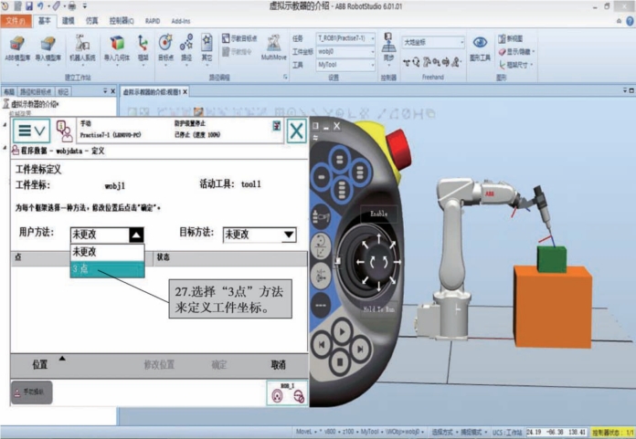The height and width of the screenshot is (439, 636).
Task: Click the 位置 position button
Action: [40, 364]
